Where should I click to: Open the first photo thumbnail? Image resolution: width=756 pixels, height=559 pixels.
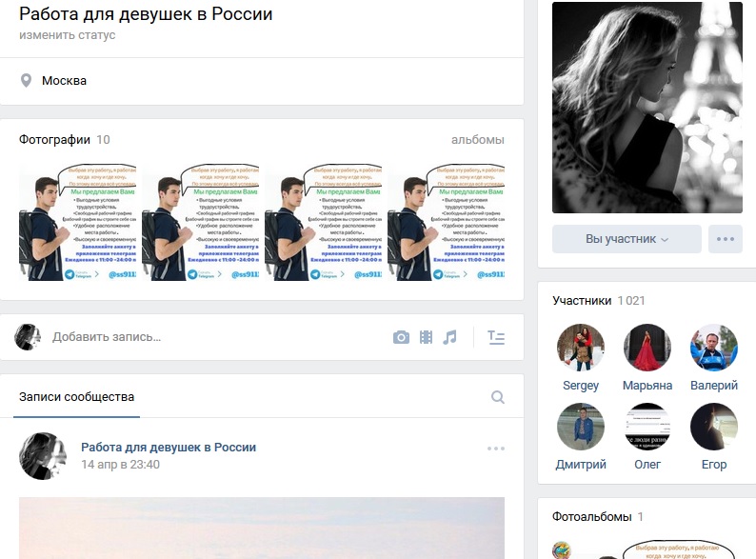[78, 222]
